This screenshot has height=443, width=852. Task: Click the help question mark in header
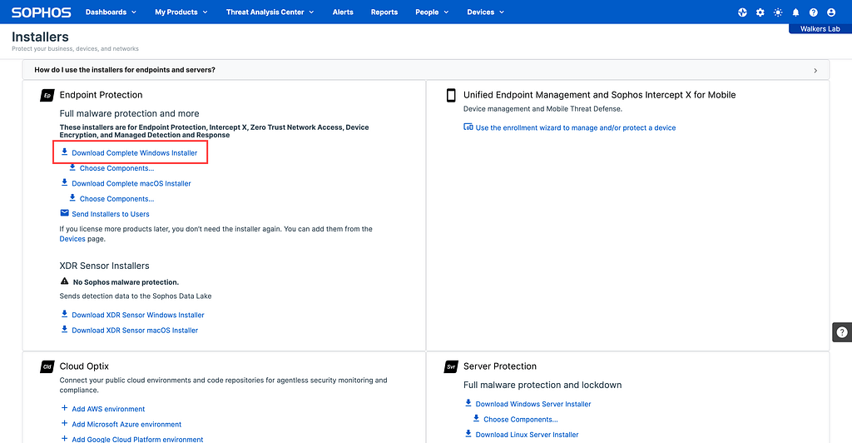813,12
